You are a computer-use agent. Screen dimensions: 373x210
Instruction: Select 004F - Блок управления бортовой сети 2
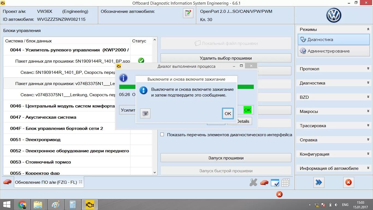[x=78, y=128]
